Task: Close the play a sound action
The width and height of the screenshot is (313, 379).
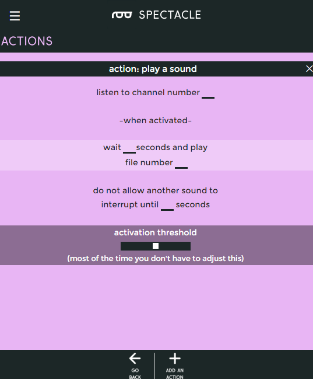Action: tap(309, 69)
